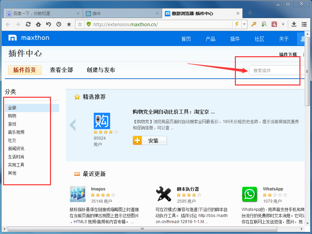312x234 pixels.
Task: Select the 音乐视频 category
Action: pos(16,132)
